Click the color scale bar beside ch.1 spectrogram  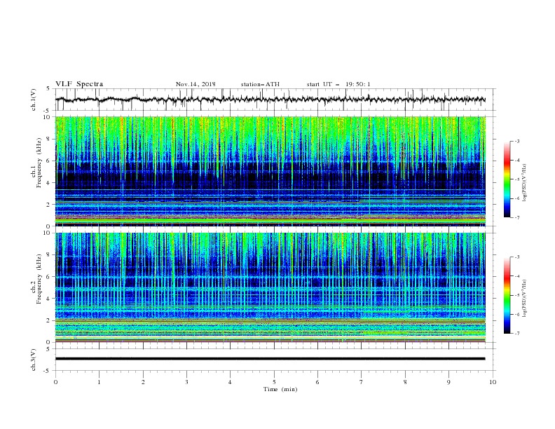coord(507,179)
